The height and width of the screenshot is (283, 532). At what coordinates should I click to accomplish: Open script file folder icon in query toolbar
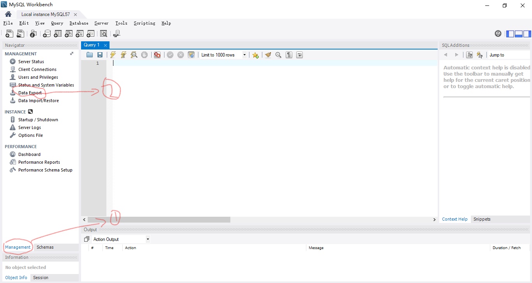point(90,55)
